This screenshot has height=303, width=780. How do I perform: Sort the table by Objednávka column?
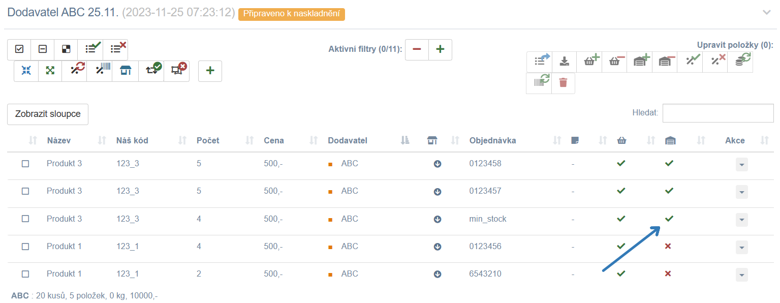click(x=493, y=141)
